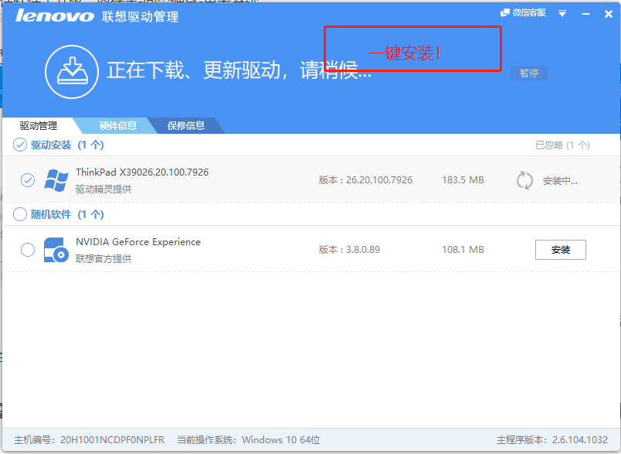Click the 微信客服 label text

529,12
